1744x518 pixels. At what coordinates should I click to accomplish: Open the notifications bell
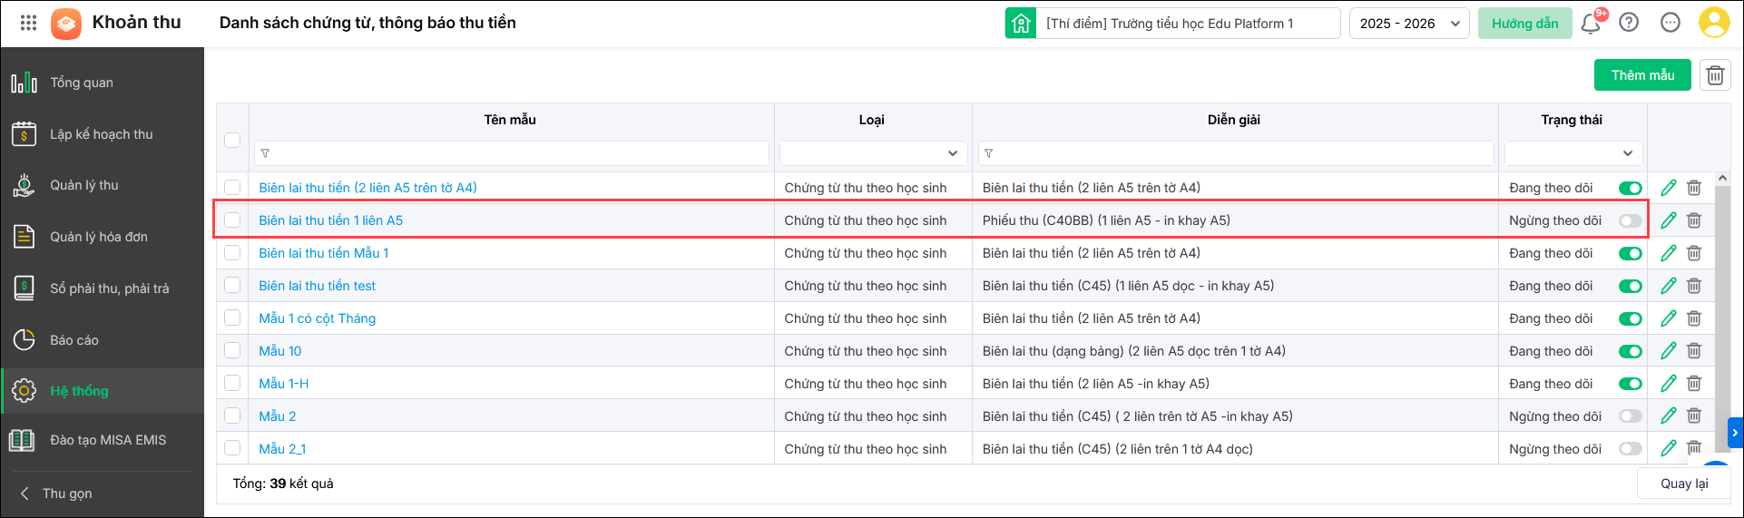1590,24
